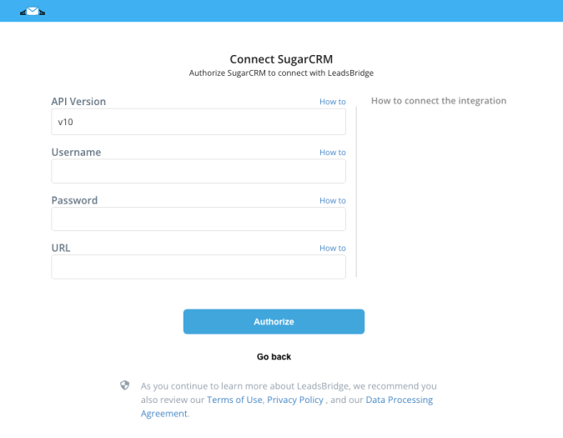
Task: Focus the URL input field
Action: click(199, 267)
